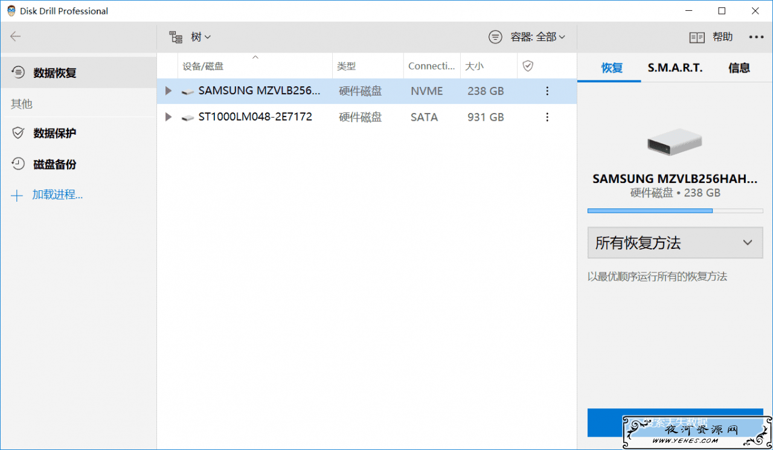Image resolution: width=773 pixels, height=450 pixels.
Task: Click the SAMSUNG disk drive icon in list
Action: pos(188,92)
